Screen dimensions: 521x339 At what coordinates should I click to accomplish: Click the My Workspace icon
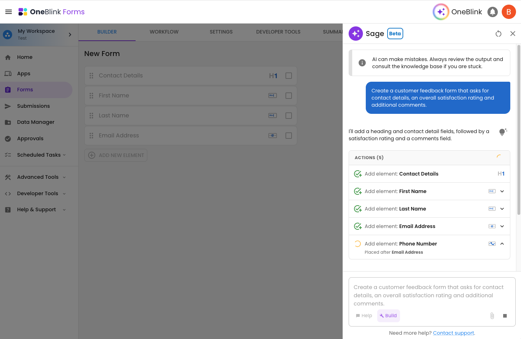click(x=7, y=35)
